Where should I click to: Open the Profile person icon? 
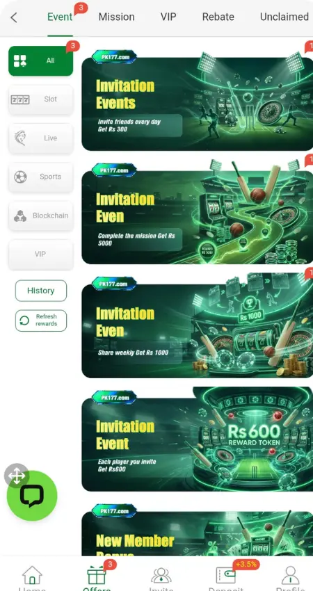(x=290, y=575)
